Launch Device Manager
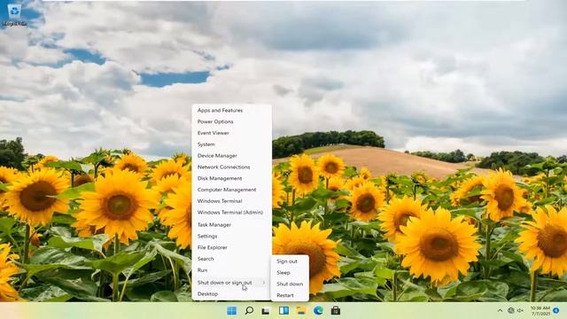 pyautogui.click(x=232, y=156)
